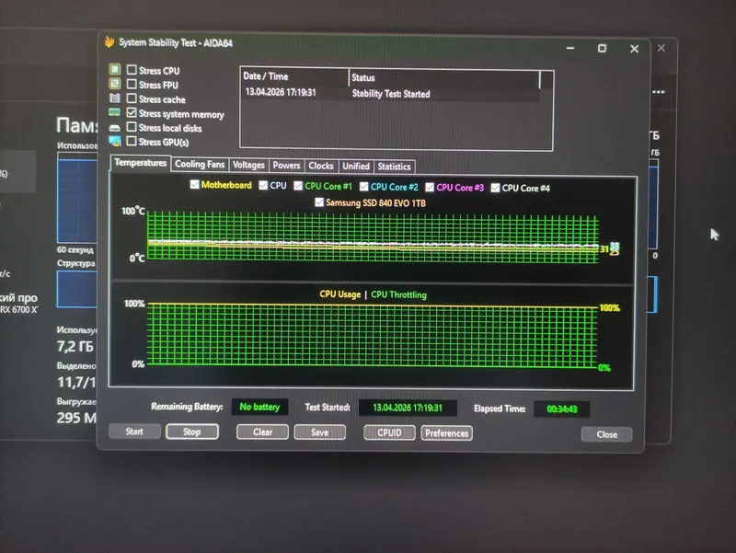This screenshot has width=736, height=553.
Task: Toggle the CPU Core #1 checkbox
Action: [298, 186]
